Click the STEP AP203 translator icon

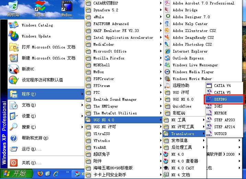[209, 120]
